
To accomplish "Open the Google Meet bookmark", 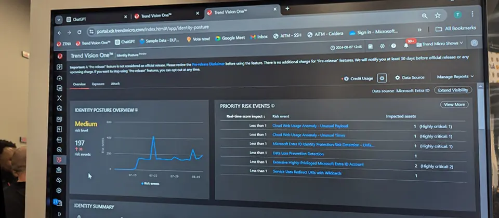I will point(230,38).
